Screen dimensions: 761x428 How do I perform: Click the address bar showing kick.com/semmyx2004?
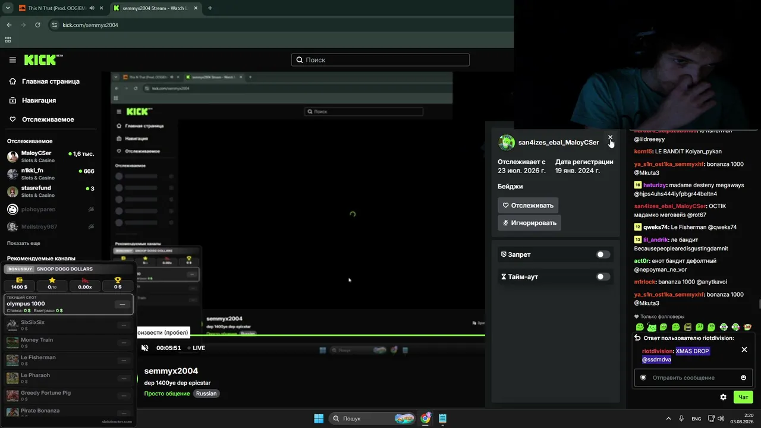coord(90,25)
